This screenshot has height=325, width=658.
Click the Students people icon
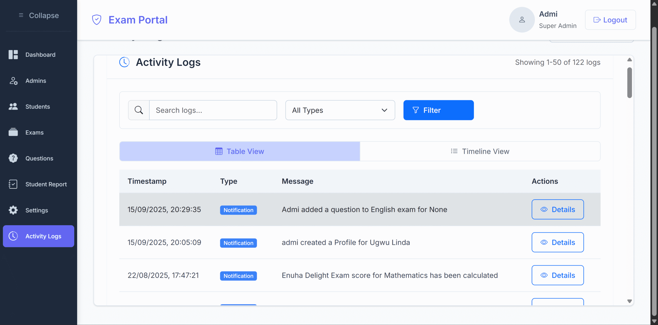coord(13,106)
